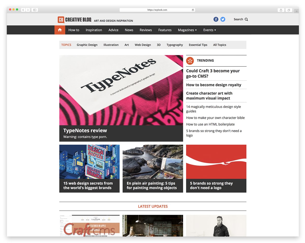Open trending '5 brands so strong' text link

point(214,133)
